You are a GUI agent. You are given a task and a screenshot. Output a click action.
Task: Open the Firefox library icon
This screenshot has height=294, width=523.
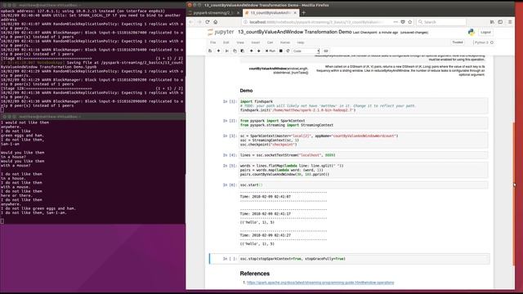[x=492, y=22]
